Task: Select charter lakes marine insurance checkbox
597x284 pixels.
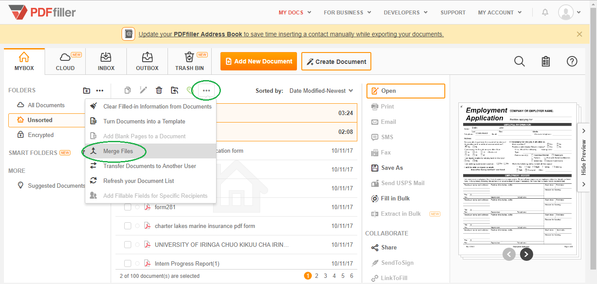Action: pyautogui.click(x=128, y=226)
